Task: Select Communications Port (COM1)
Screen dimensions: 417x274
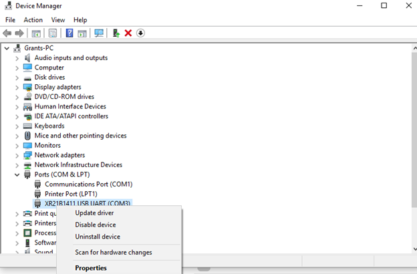Action: click(89, 184)
